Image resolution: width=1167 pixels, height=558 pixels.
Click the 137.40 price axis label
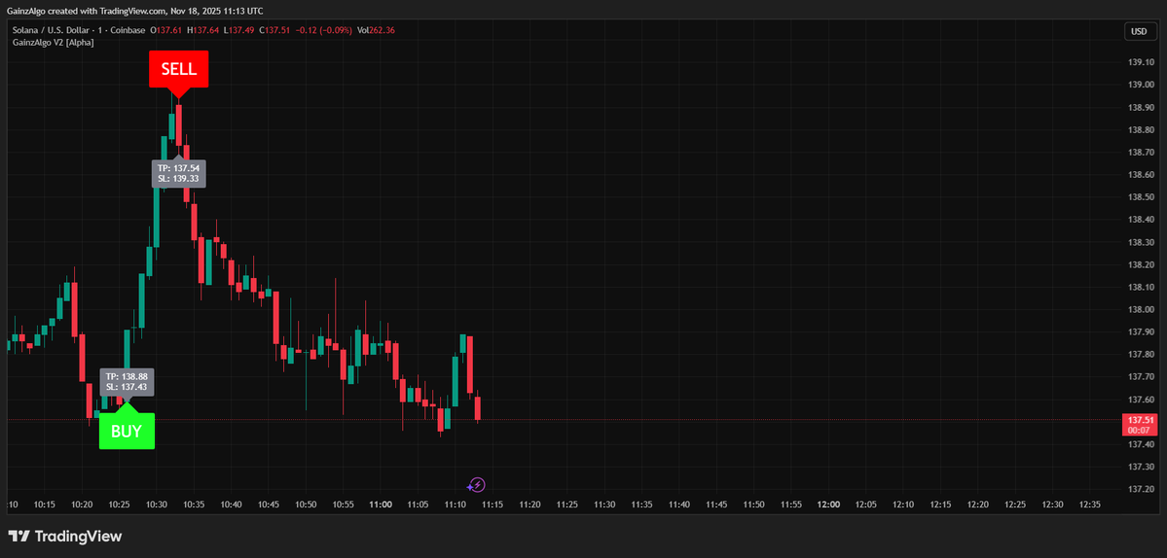click(1141, 444)
